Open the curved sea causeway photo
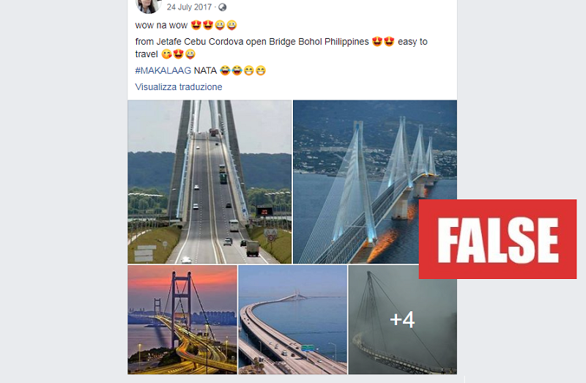The width and height of the screenshot is (586, 383). coord(292,320)
